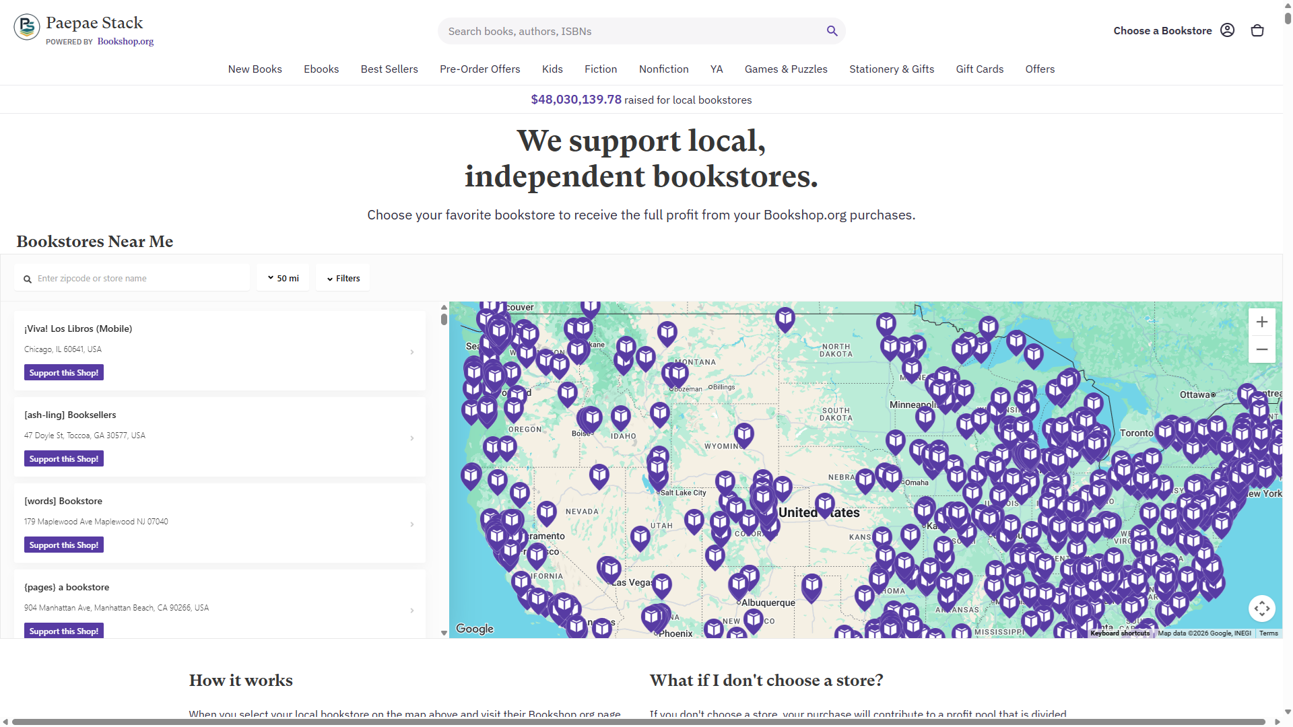This screenshot has height=727, width=1293.
Task: Support the {pages} a bookstore shop
Action: tap(64, 631)
